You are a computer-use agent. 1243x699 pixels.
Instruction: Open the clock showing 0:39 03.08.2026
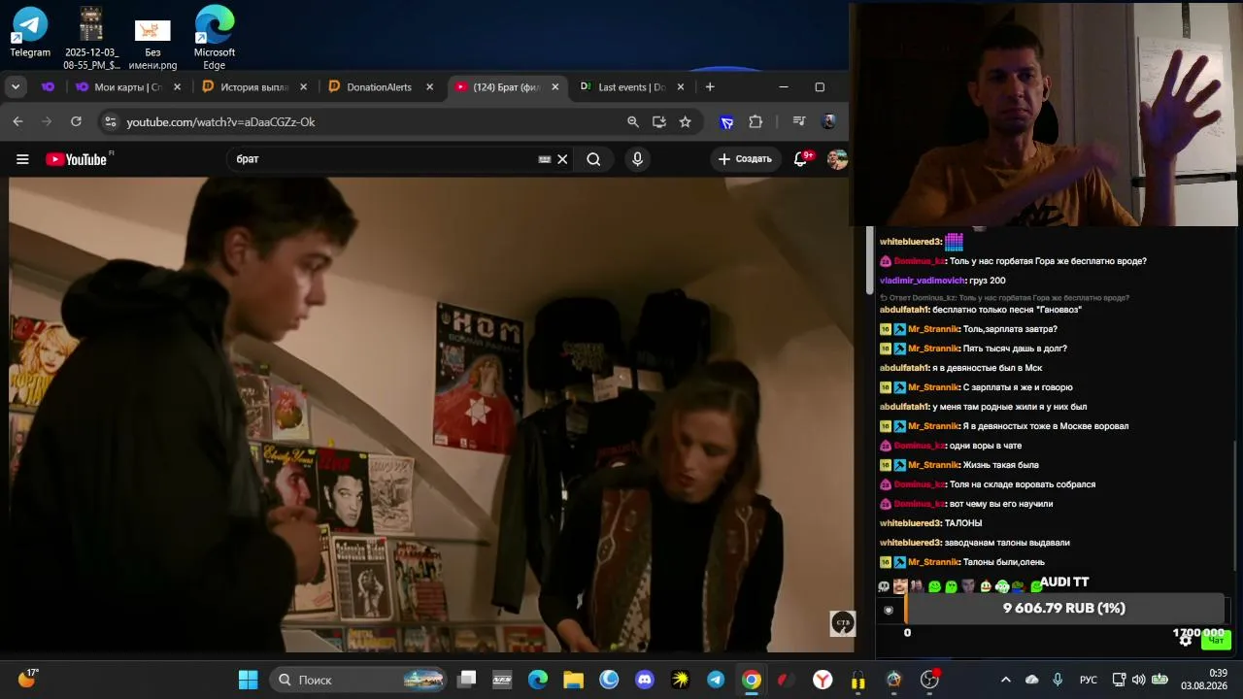click(x=1204, y=680)
